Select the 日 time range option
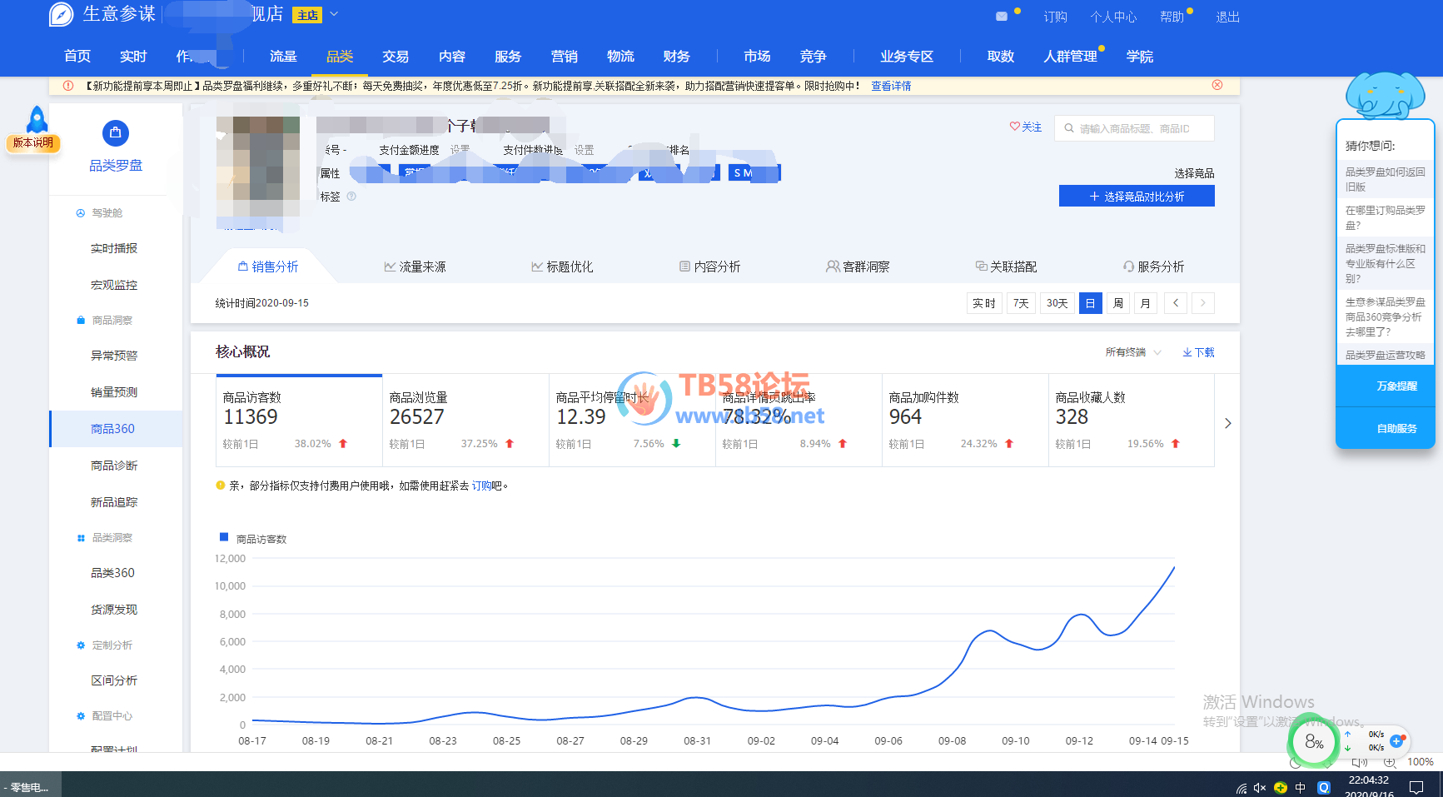 [x=1089, y=303]
